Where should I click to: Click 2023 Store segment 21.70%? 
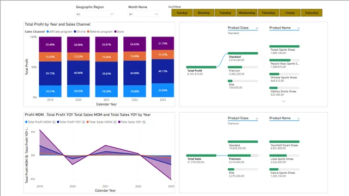click(163, 44)
